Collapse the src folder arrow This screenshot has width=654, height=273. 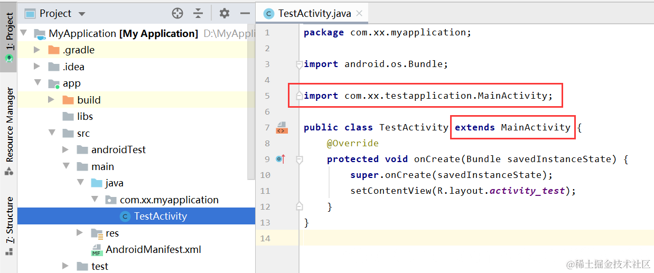coord(52,133)
